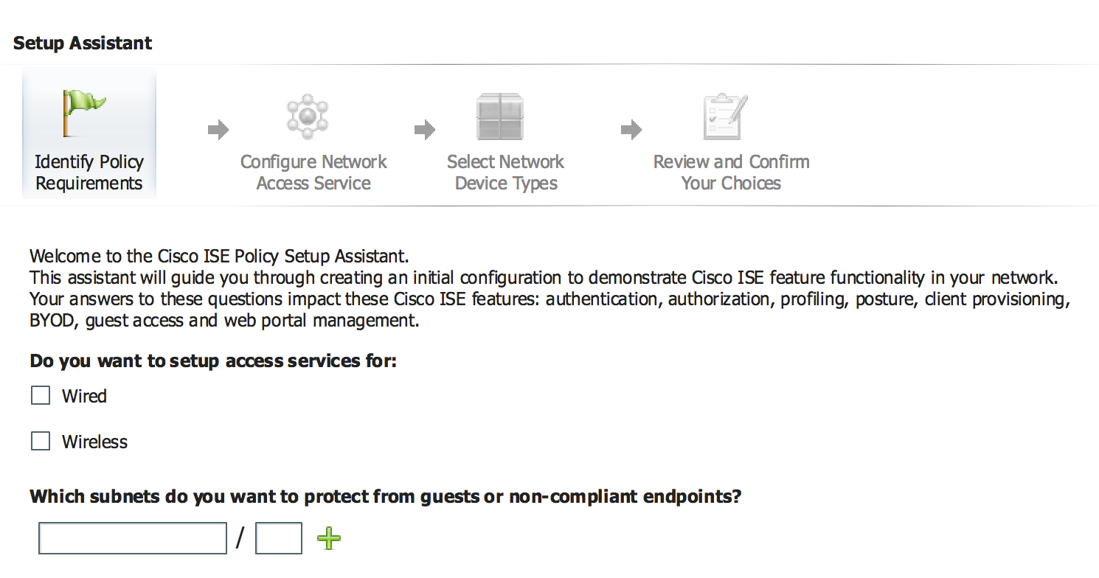
Task: Click the arrow after Identify Policy Requirements
Action: [218, 130]
